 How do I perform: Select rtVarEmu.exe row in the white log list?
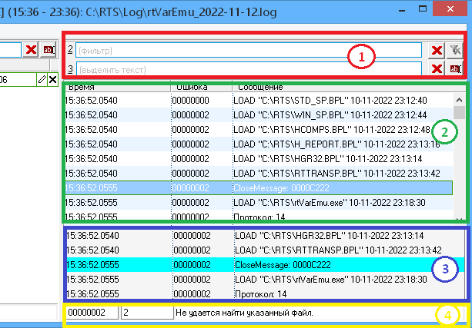259,203
